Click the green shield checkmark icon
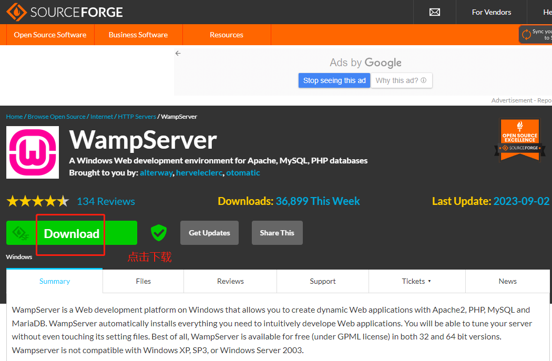 pos(159,233)
